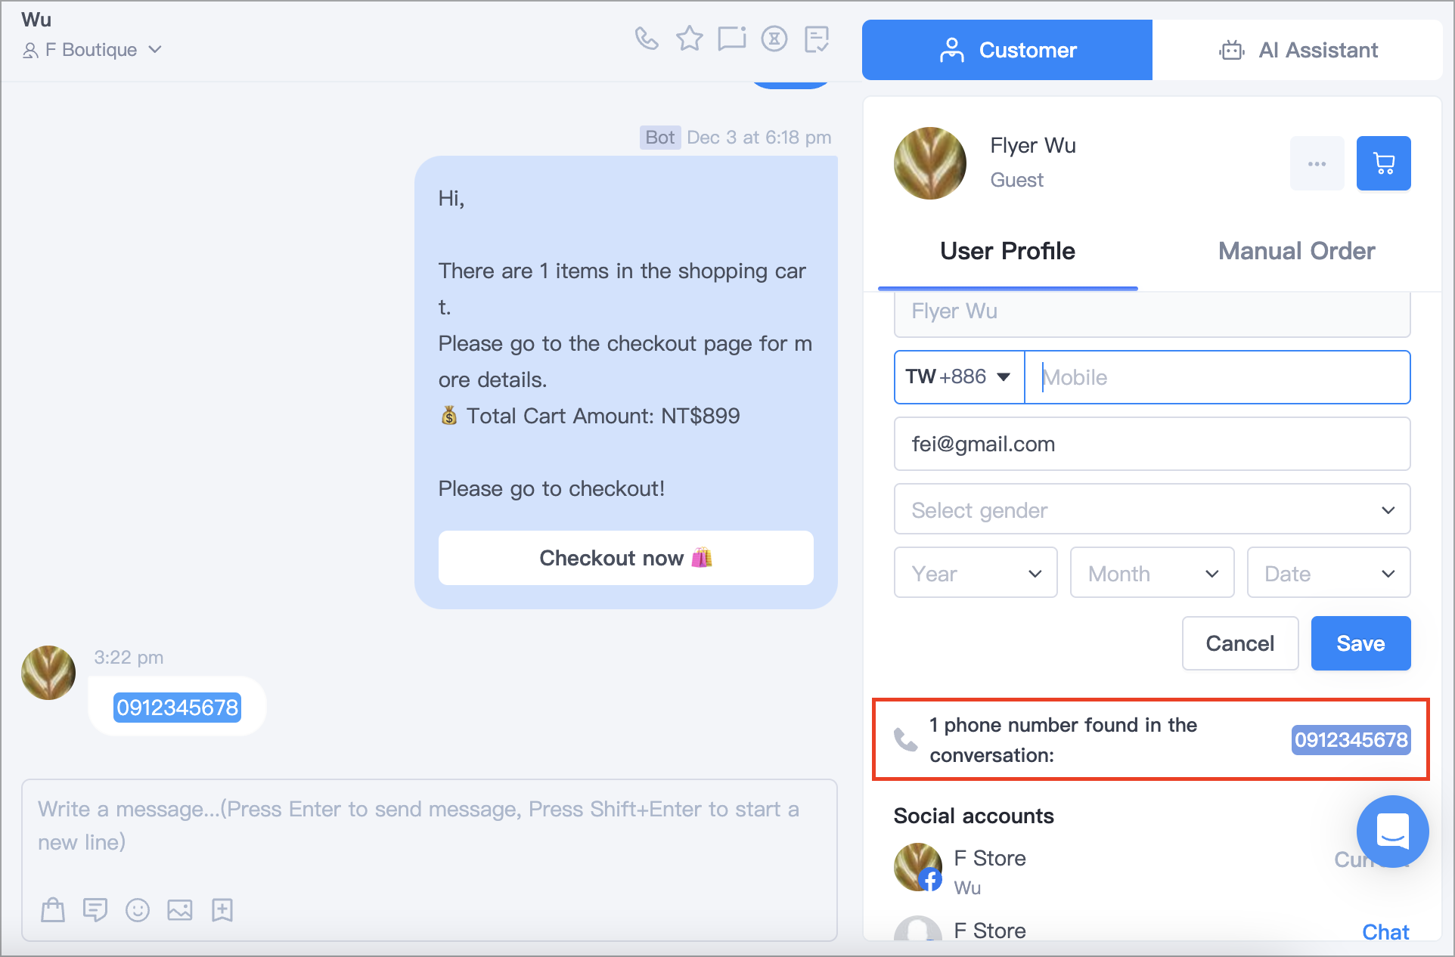1455x957 pixels.
Task: Click into the Mobile number input field
Action: point(1218,376)
